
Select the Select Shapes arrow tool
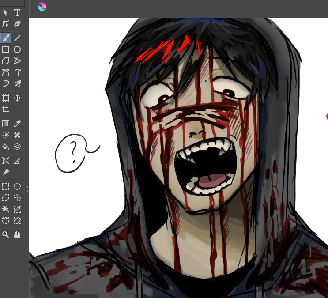click(x=6, y=12)
